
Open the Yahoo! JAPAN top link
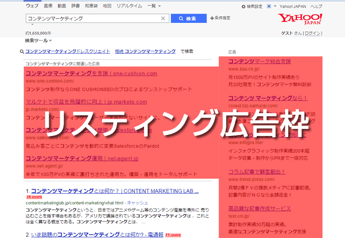pyautogui.click(x=293, y=7)
